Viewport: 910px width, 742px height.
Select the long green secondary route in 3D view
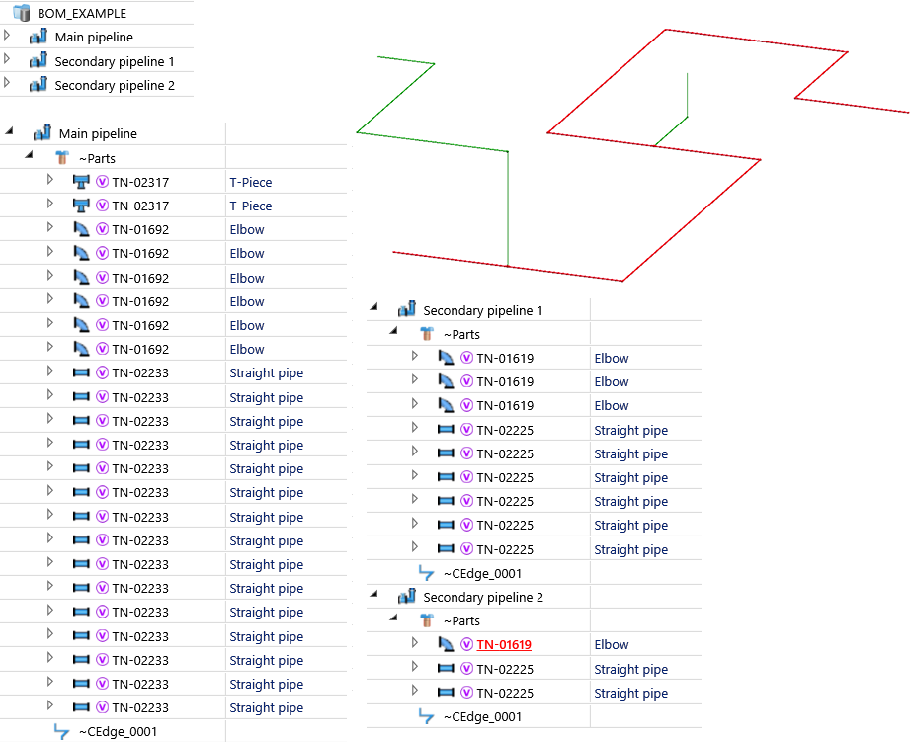[x=508, y=208]
